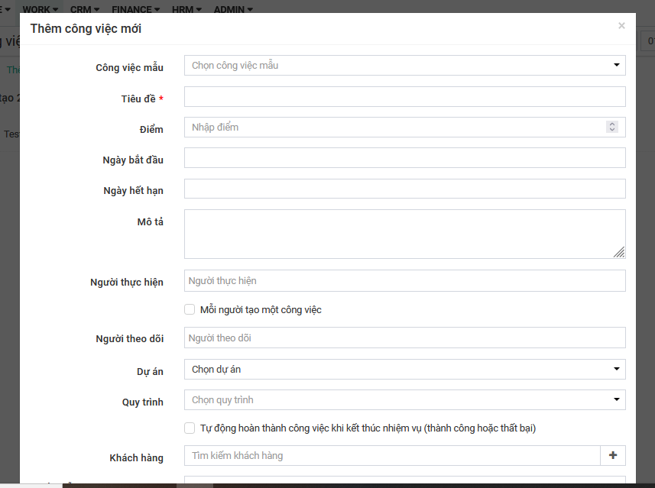Click the Người thực hiện field
This screenshot has width=655, height=488.
coord(404,281)
